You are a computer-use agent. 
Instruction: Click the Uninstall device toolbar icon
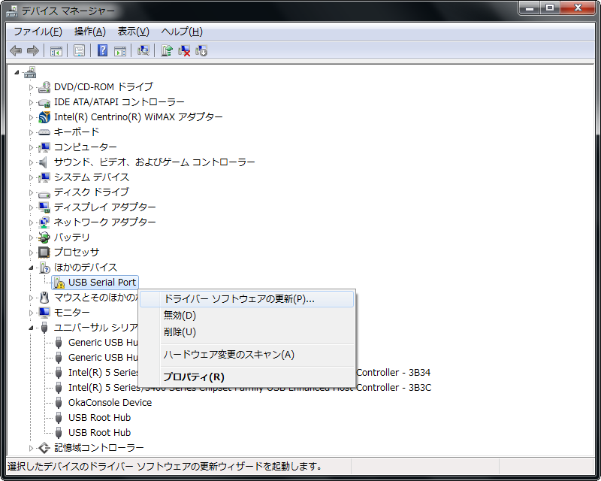(184, 50)
